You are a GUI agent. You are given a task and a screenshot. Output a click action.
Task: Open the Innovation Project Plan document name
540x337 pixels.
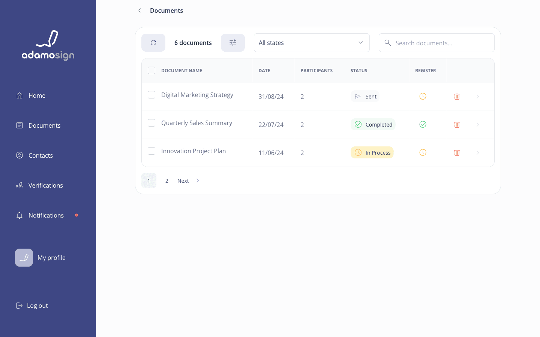point(193,151)
